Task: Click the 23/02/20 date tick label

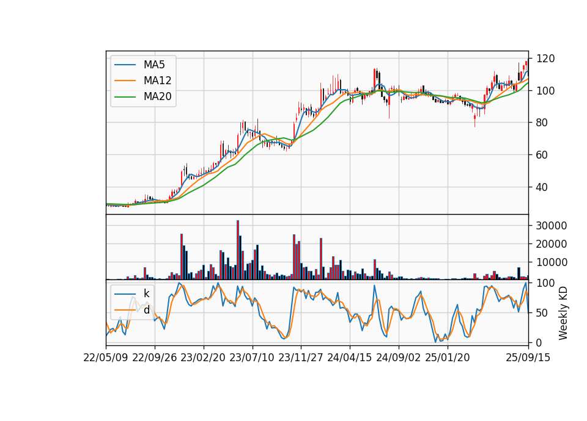Action: [x=203, y=358]
